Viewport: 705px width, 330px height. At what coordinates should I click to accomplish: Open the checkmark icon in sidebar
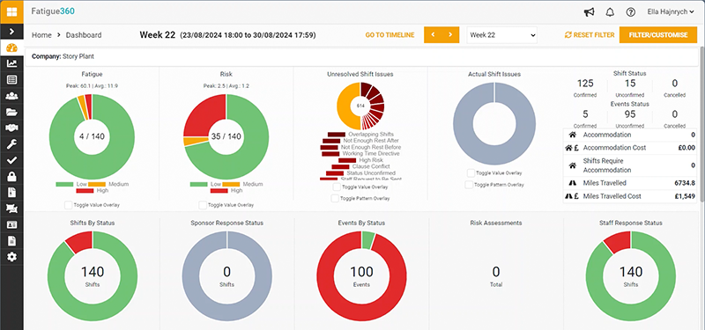click(11, 160)
